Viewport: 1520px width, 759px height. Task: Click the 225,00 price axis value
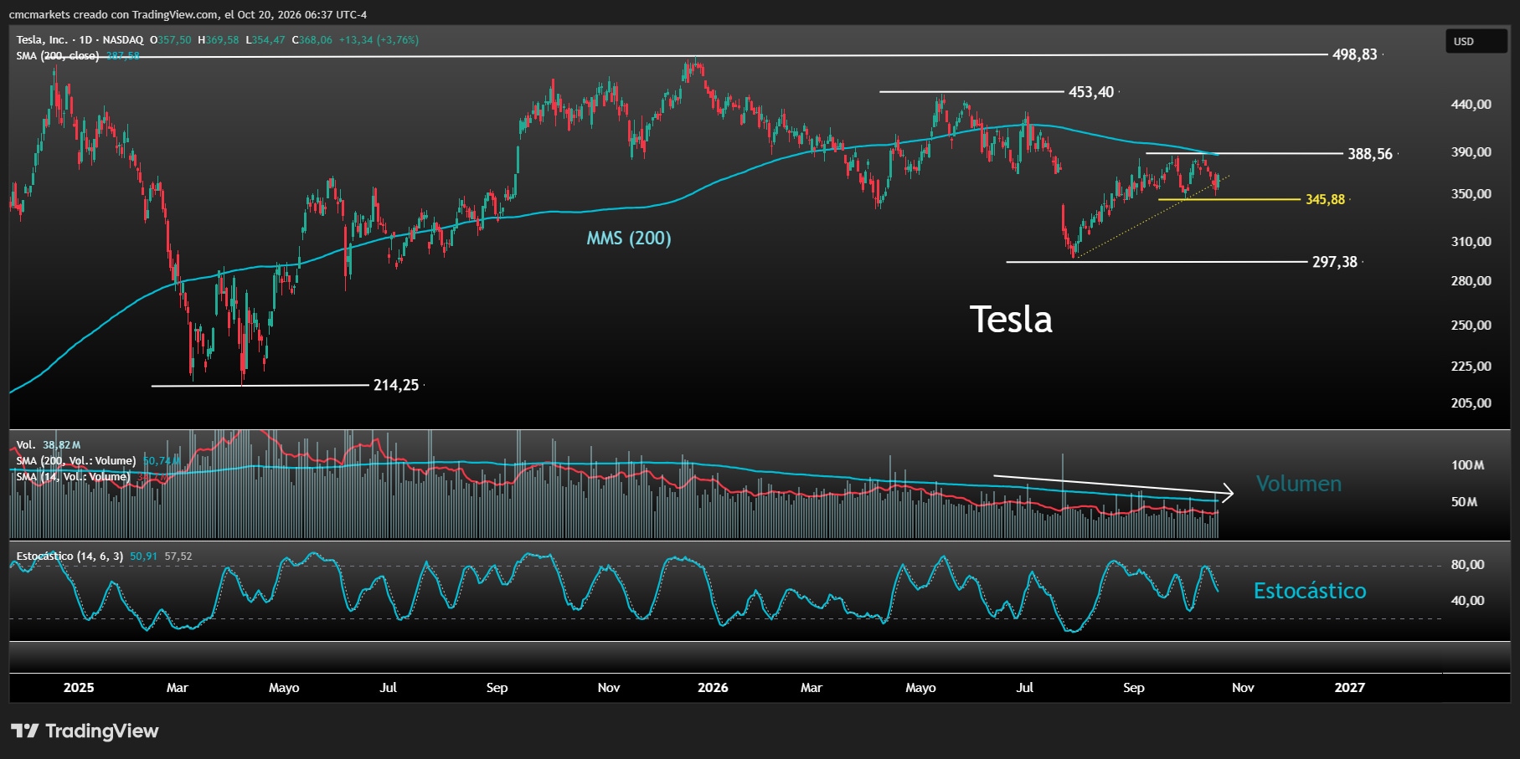click(x=1471, y=367)
